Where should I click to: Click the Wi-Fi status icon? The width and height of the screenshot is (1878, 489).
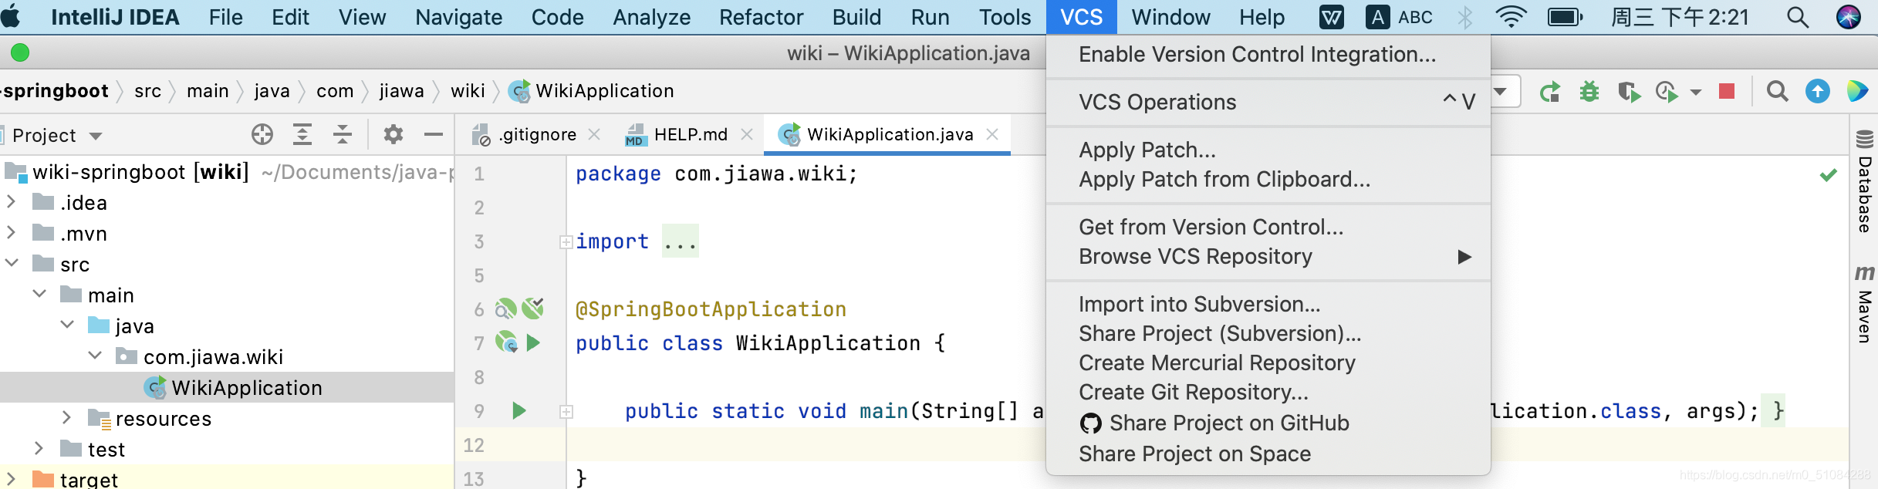pyautogui.click(x=1511, y=17)
